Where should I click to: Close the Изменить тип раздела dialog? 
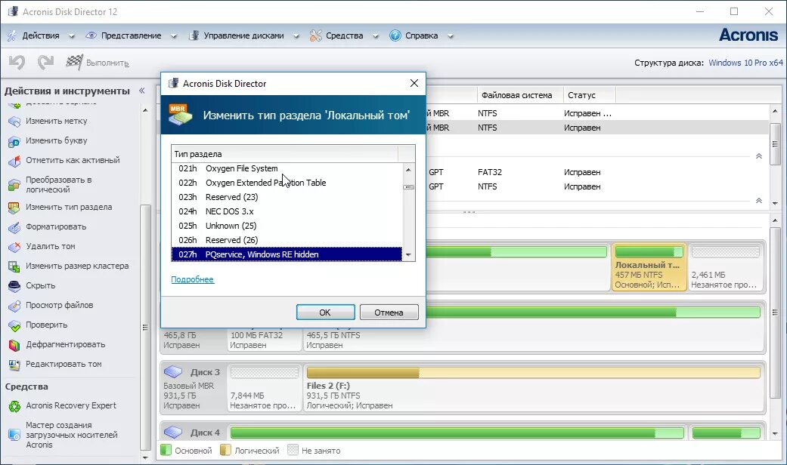click(x=414, y=83)
